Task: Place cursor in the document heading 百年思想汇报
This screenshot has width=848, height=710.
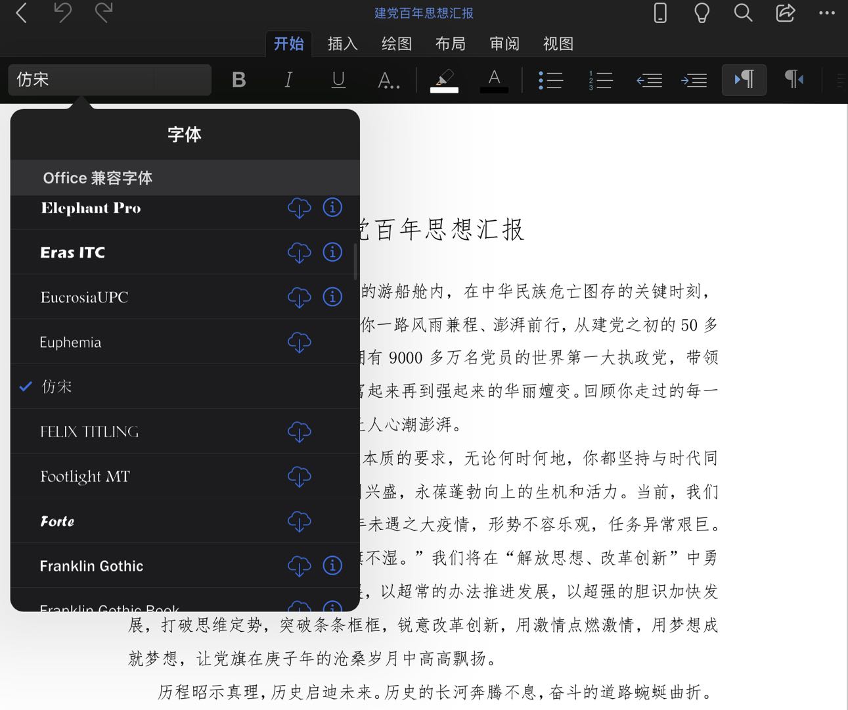Action: point(449,229)
